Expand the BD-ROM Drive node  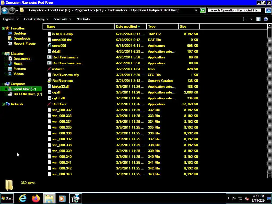click(6, 94)
